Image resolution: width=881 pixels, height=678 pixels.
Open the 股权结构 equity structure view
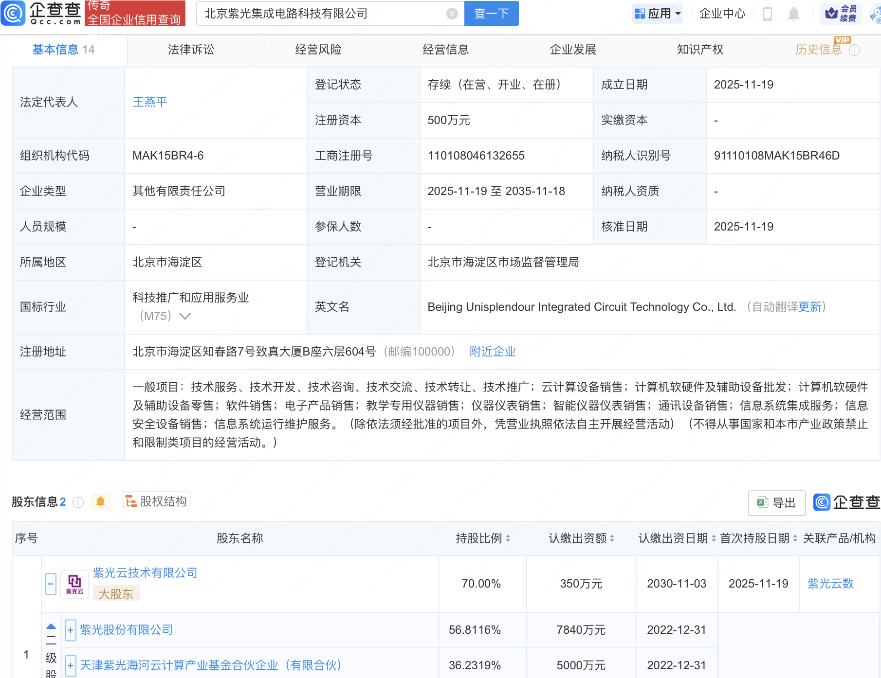pos(156,501)
